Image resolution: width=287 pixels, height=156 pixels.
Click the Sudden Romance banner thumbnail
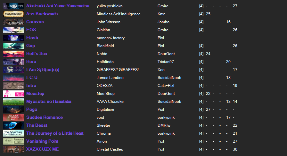tap(13, 117)
